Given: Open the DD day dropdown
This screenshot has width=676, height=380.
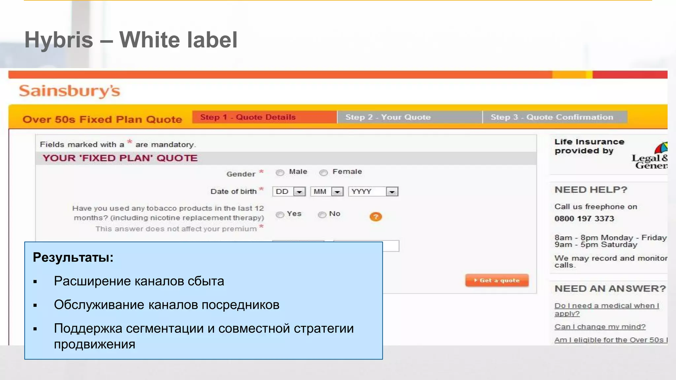Looking at the screenshot, I should [289, 192].
